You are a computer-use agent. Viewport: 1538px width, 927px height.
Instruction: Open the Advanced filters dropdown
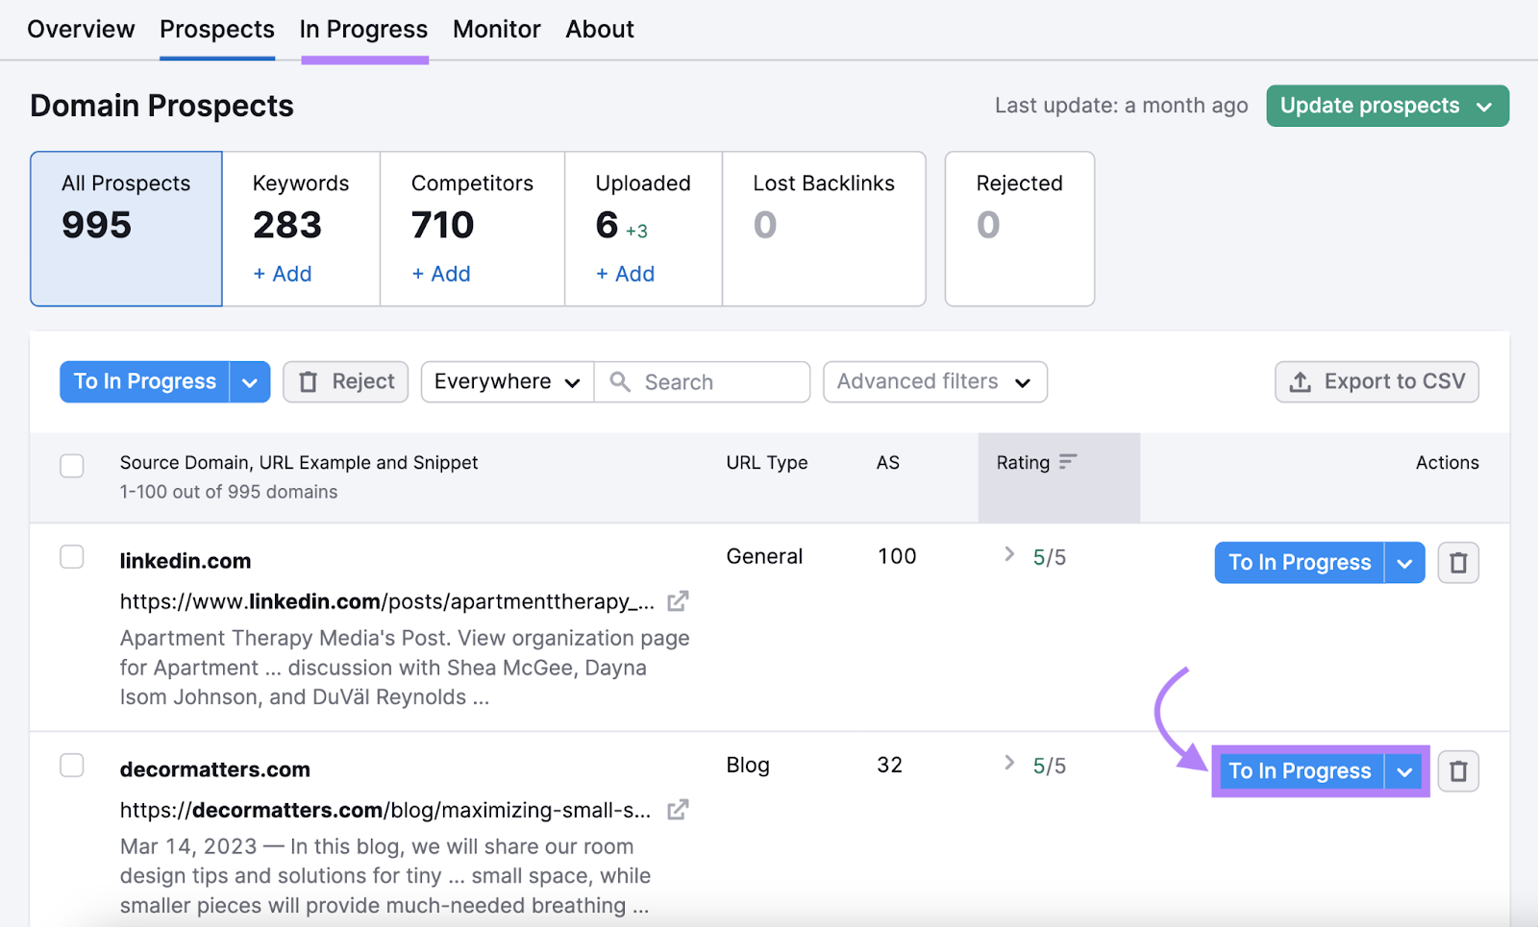click(x=933, y=381)
